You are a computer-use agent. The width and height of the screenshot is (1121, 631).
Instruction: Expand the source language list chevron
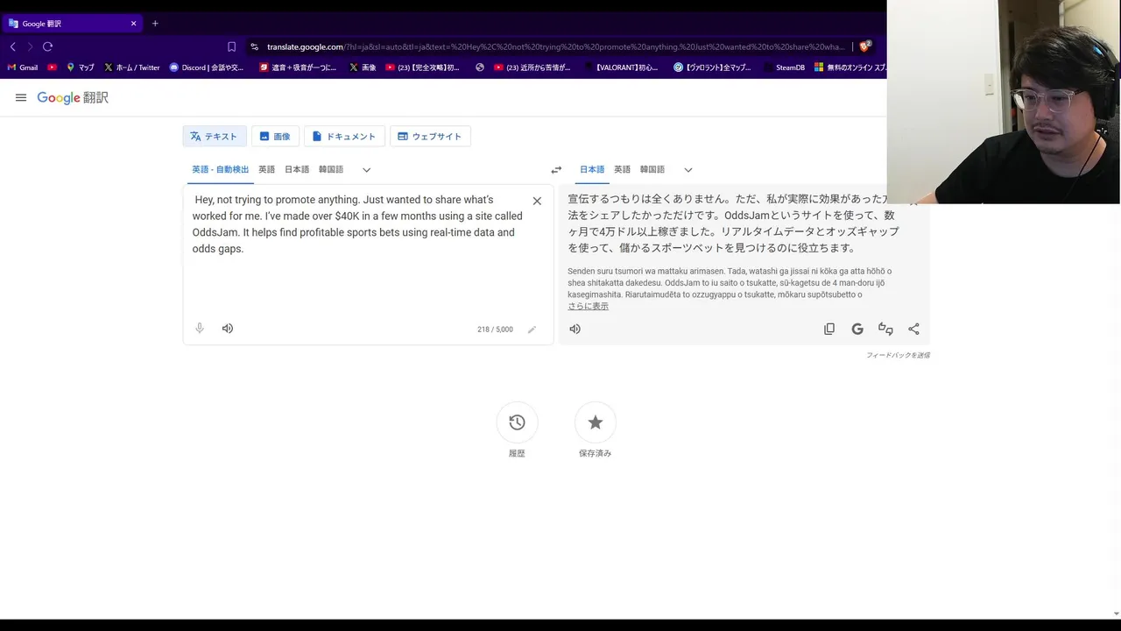(366, 170)
